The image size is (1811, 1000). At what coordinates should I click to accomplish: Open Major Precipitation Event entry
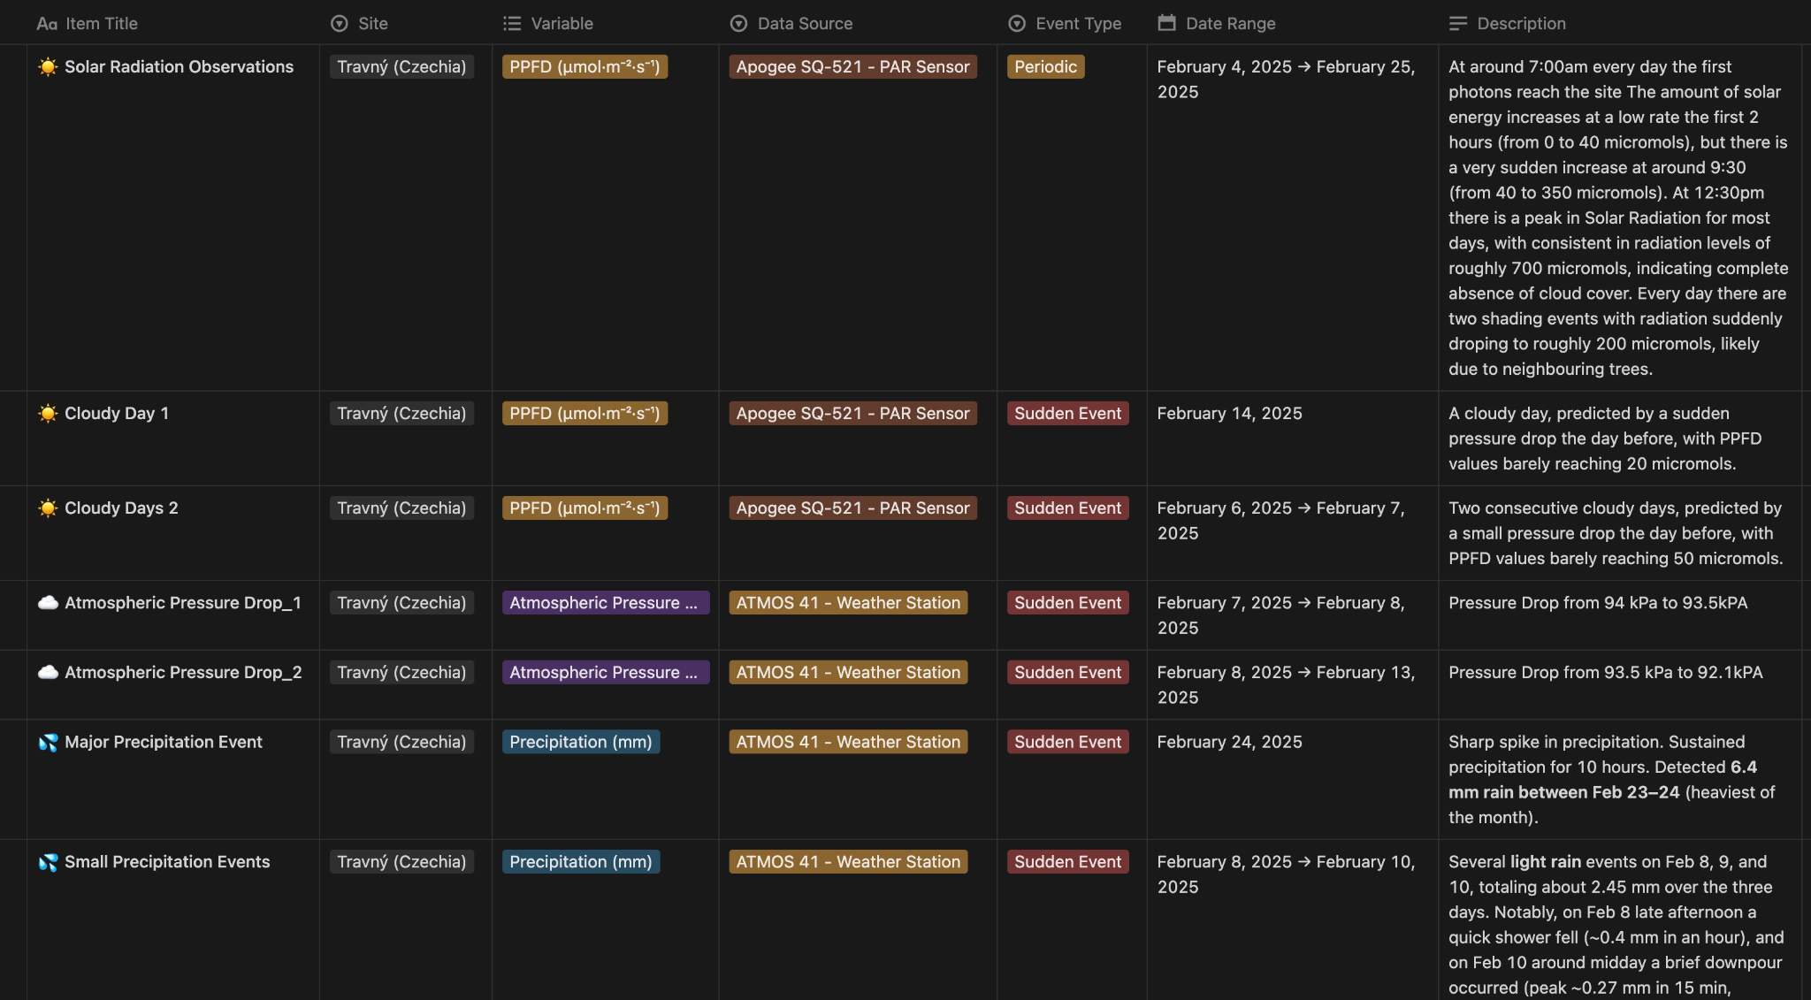click(164, 743)
